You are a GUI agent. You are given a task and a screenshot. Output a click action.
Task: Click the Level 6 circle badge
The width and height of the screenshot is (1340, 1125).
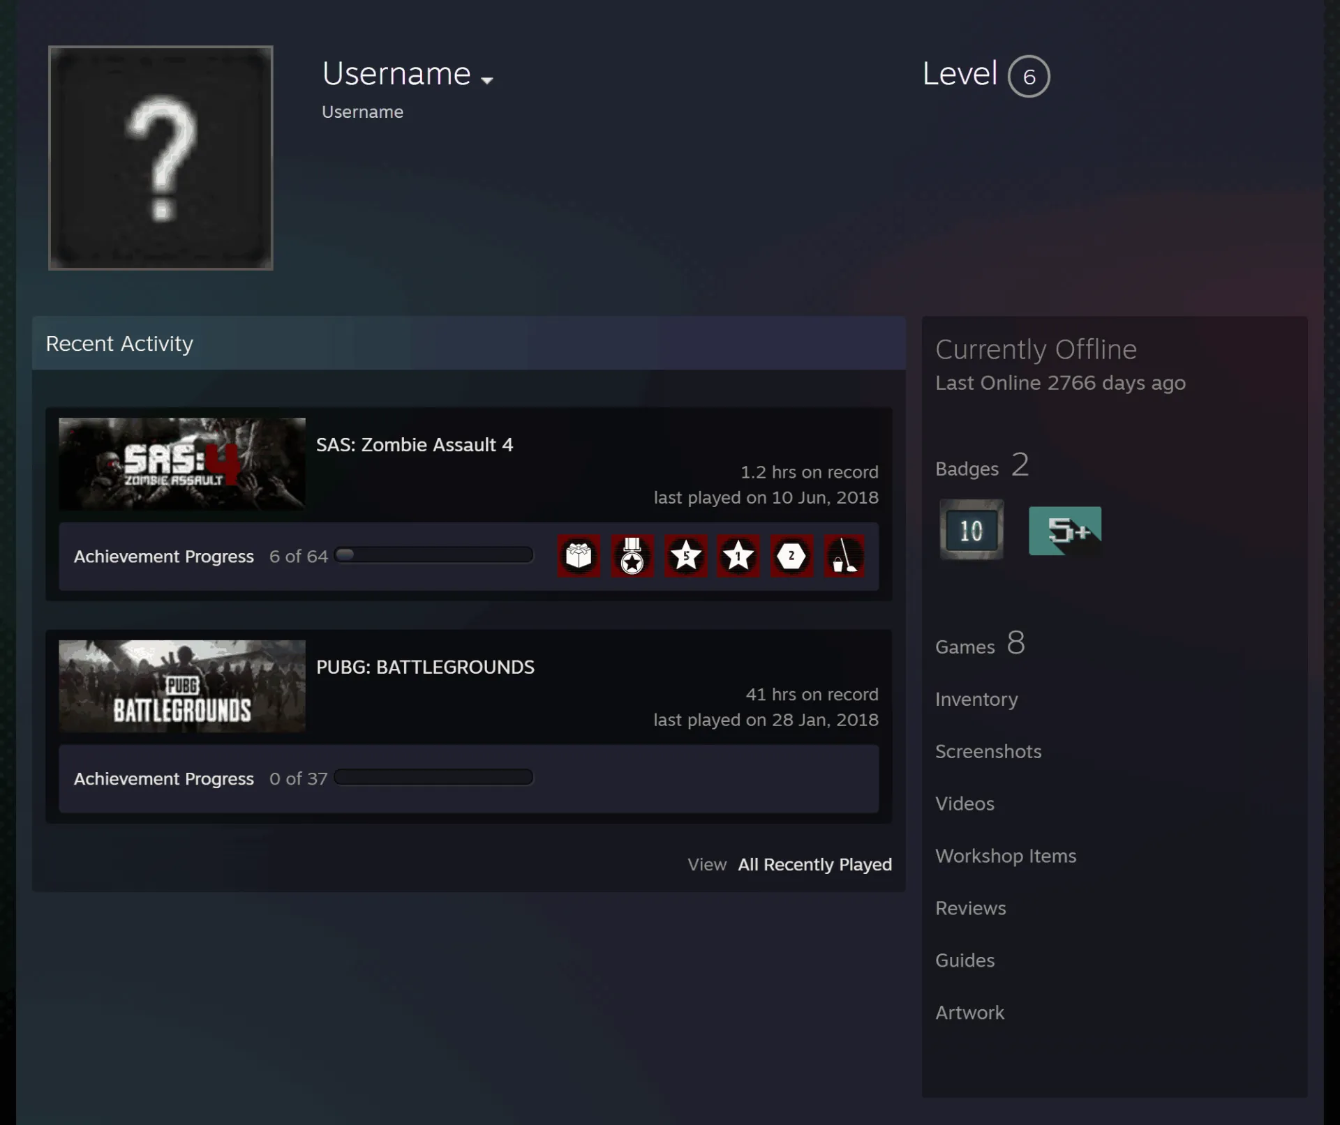coord(1029,76)
